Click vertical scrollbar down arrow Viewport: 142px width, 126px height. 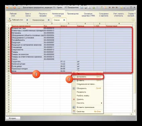(x=135, y=111)
